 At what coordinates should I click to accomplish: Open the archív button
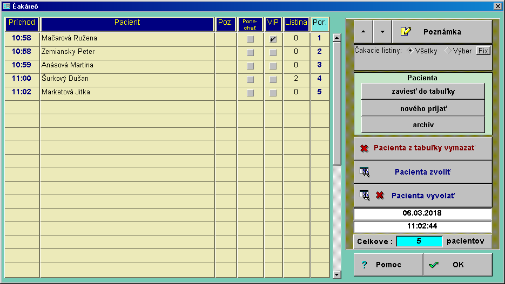[423, 124]
